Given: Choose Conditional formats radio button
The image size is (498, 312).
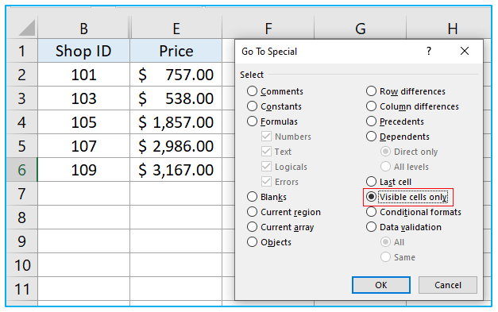Looking at the screenshot, I should (371, 212).
